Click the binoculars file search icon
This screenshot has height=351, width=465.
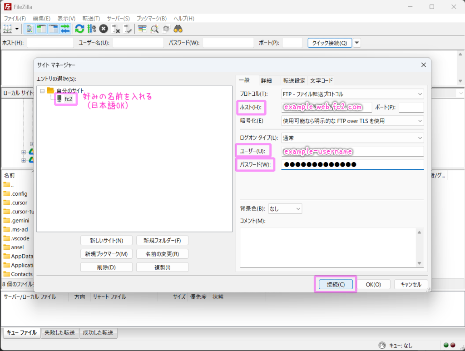pyautogui.click(x=178, y=29)
